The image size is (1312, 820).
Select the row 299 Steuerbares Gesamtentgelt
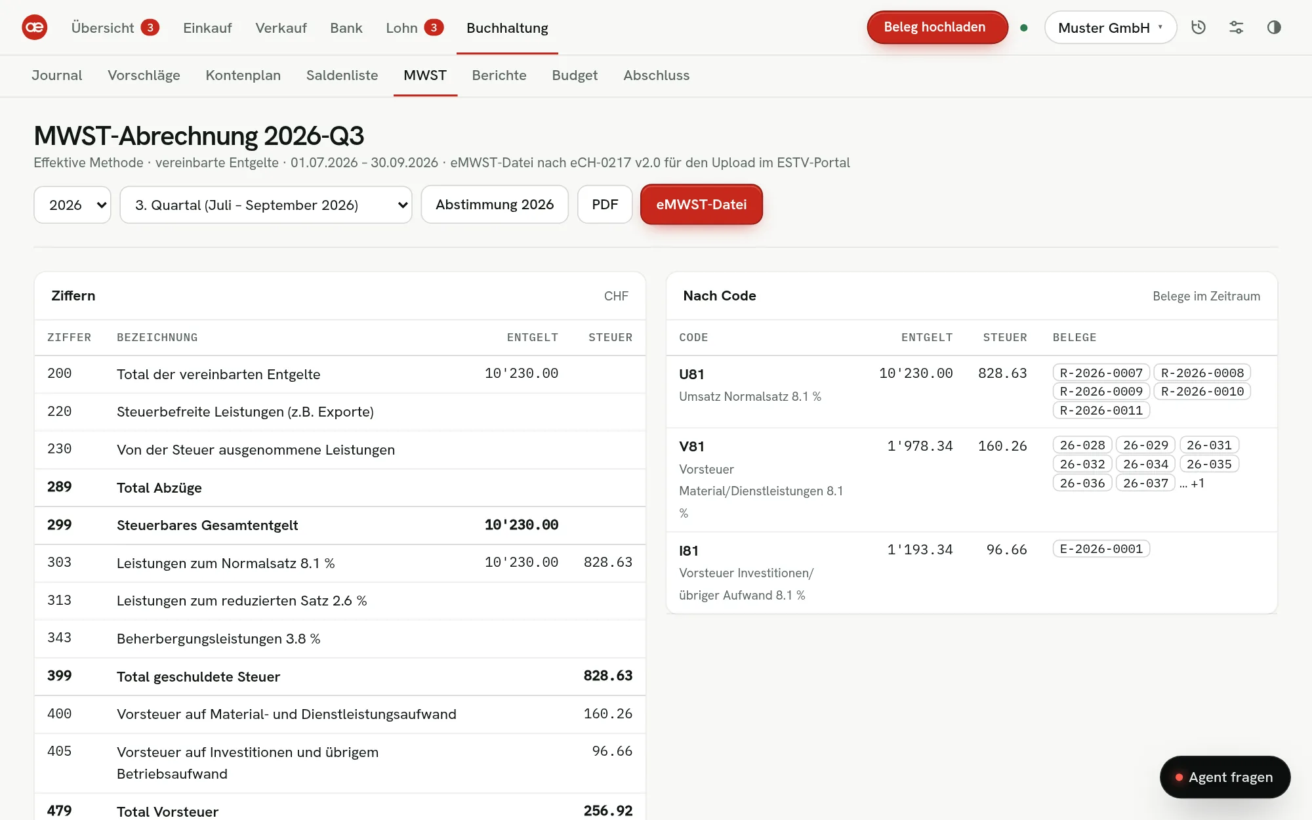pos(340,525)
